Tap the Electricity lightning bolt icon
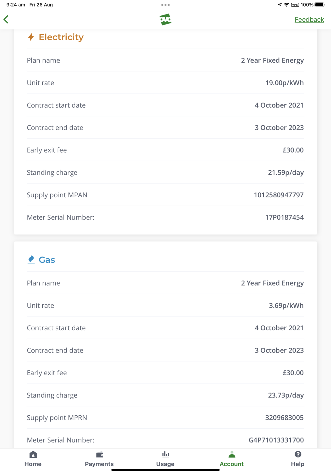The width and height of the screenshot is (331, 474). pos(31,37)
